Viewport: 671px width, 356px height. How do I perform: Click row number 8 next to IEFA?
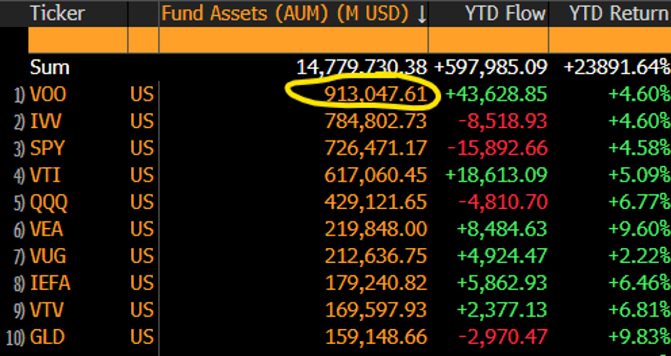(18, 283)
